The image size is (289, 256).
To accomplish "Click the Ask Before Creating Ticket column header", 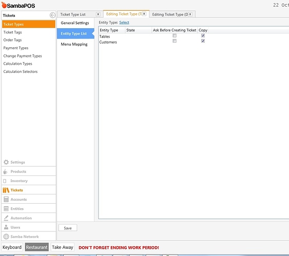I will pyautogui.click(x=175, y=30).
